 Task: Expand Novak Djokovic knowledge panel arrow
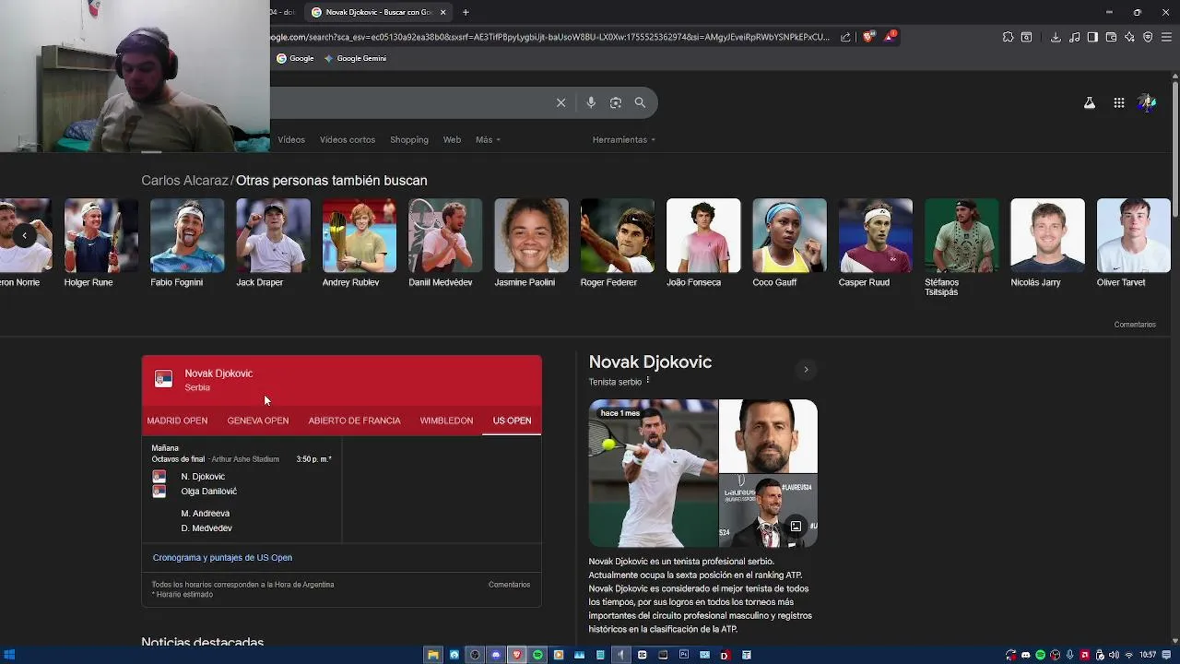pos(806,370)
